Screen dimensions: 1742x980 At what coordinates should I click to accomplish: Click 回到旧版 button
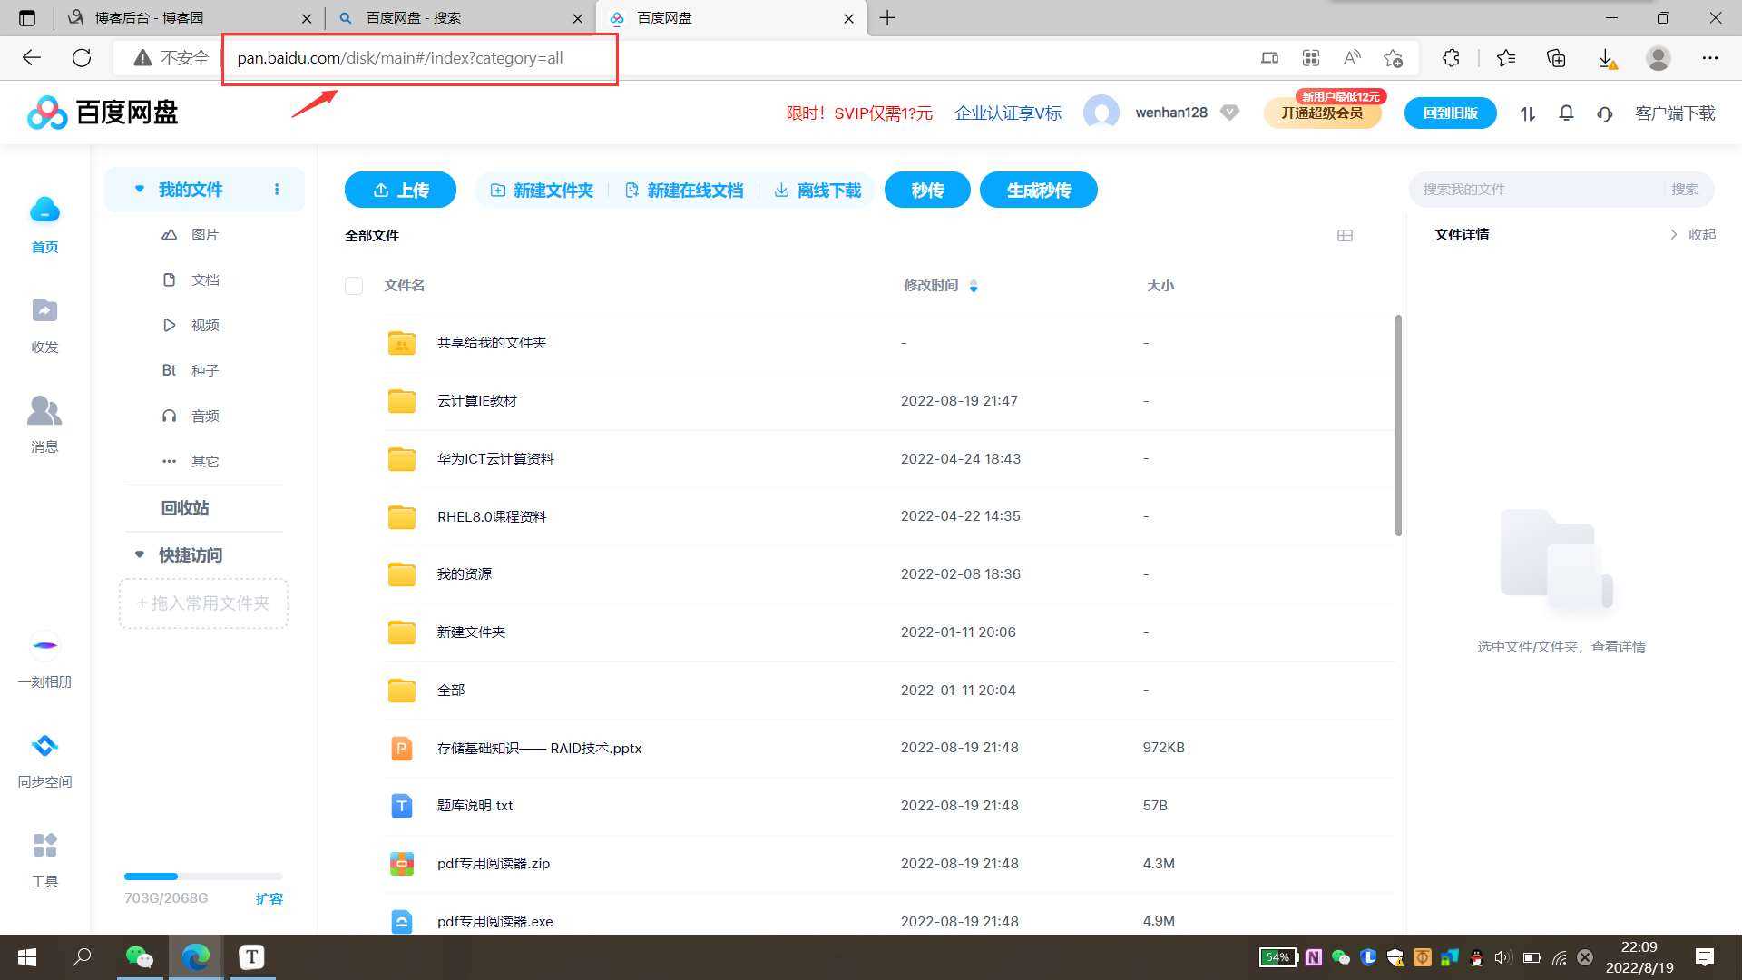pos(1450,113)
